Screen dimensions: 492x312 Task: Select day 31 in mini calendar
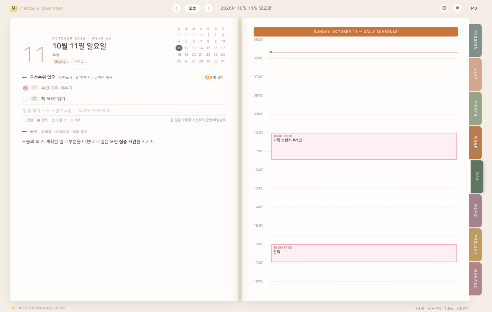pos(223,61)
